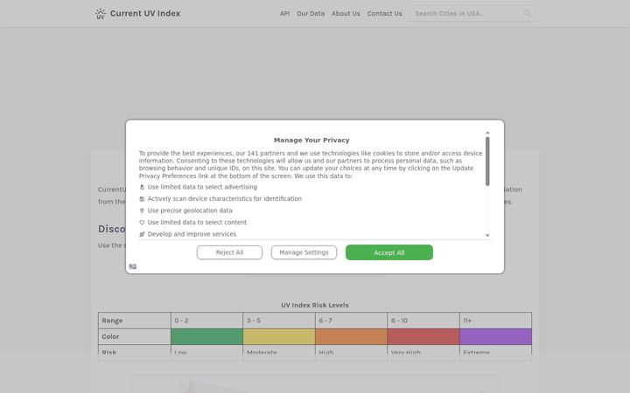Image resolution: width=630 pixels, height=393 pixels.
Task: Open the API menu link
Action: tap(285, 14)
